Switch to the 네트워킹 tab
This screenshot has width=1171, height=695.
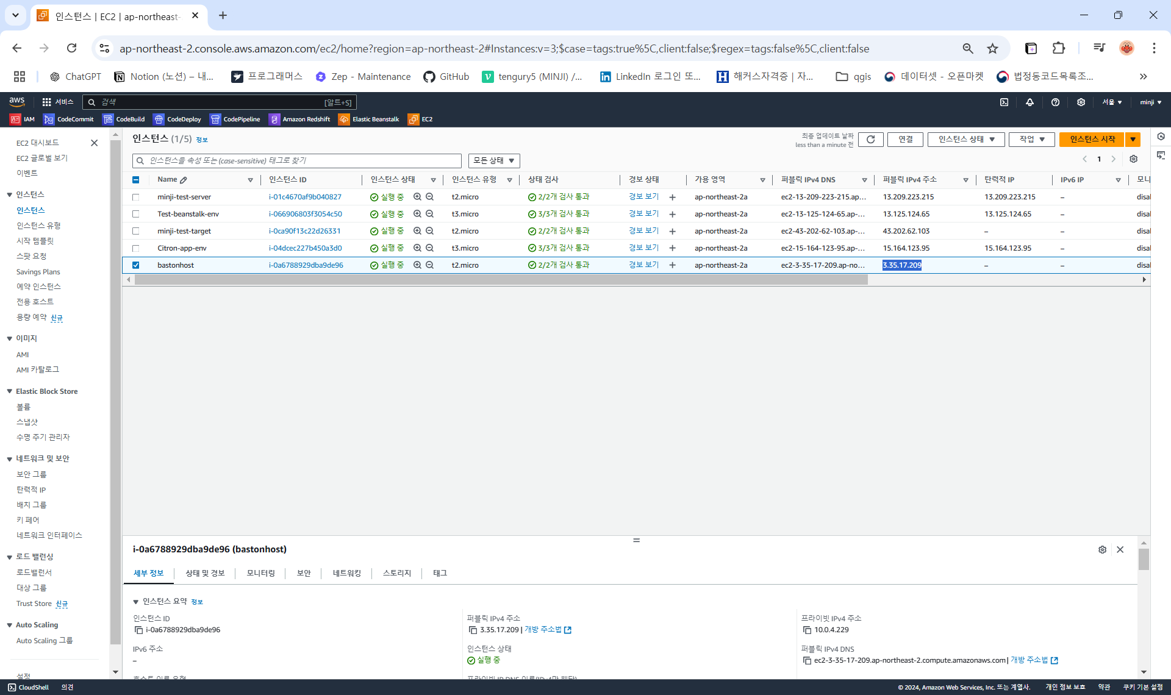346,573
